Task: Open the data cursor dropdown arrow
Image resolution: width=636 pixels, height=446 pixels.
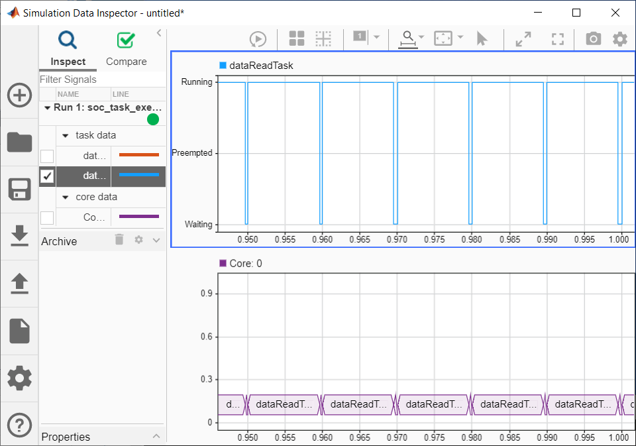Action: (x=376, y=37)
